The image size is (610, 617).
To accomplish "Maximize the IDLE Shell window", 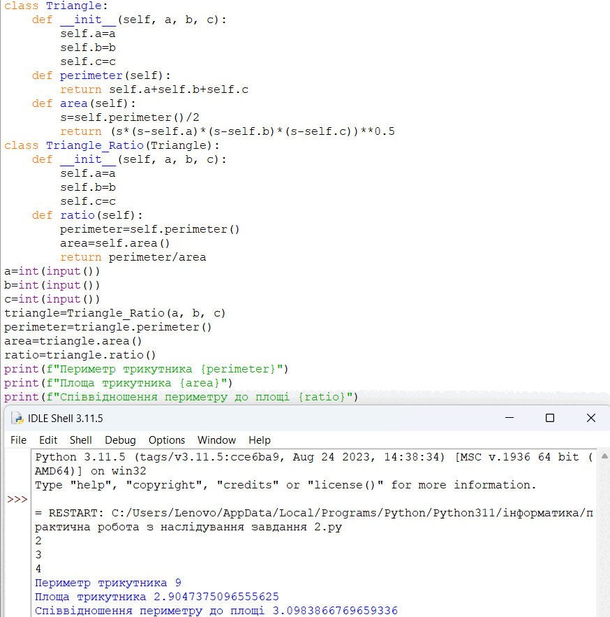I will point(550,418).
